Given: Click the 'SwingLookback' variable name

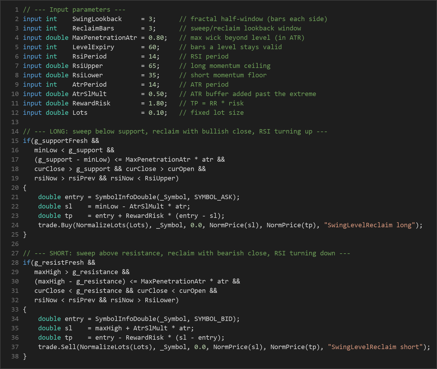Looking at the screenshot, I should [x=97, y=19].
